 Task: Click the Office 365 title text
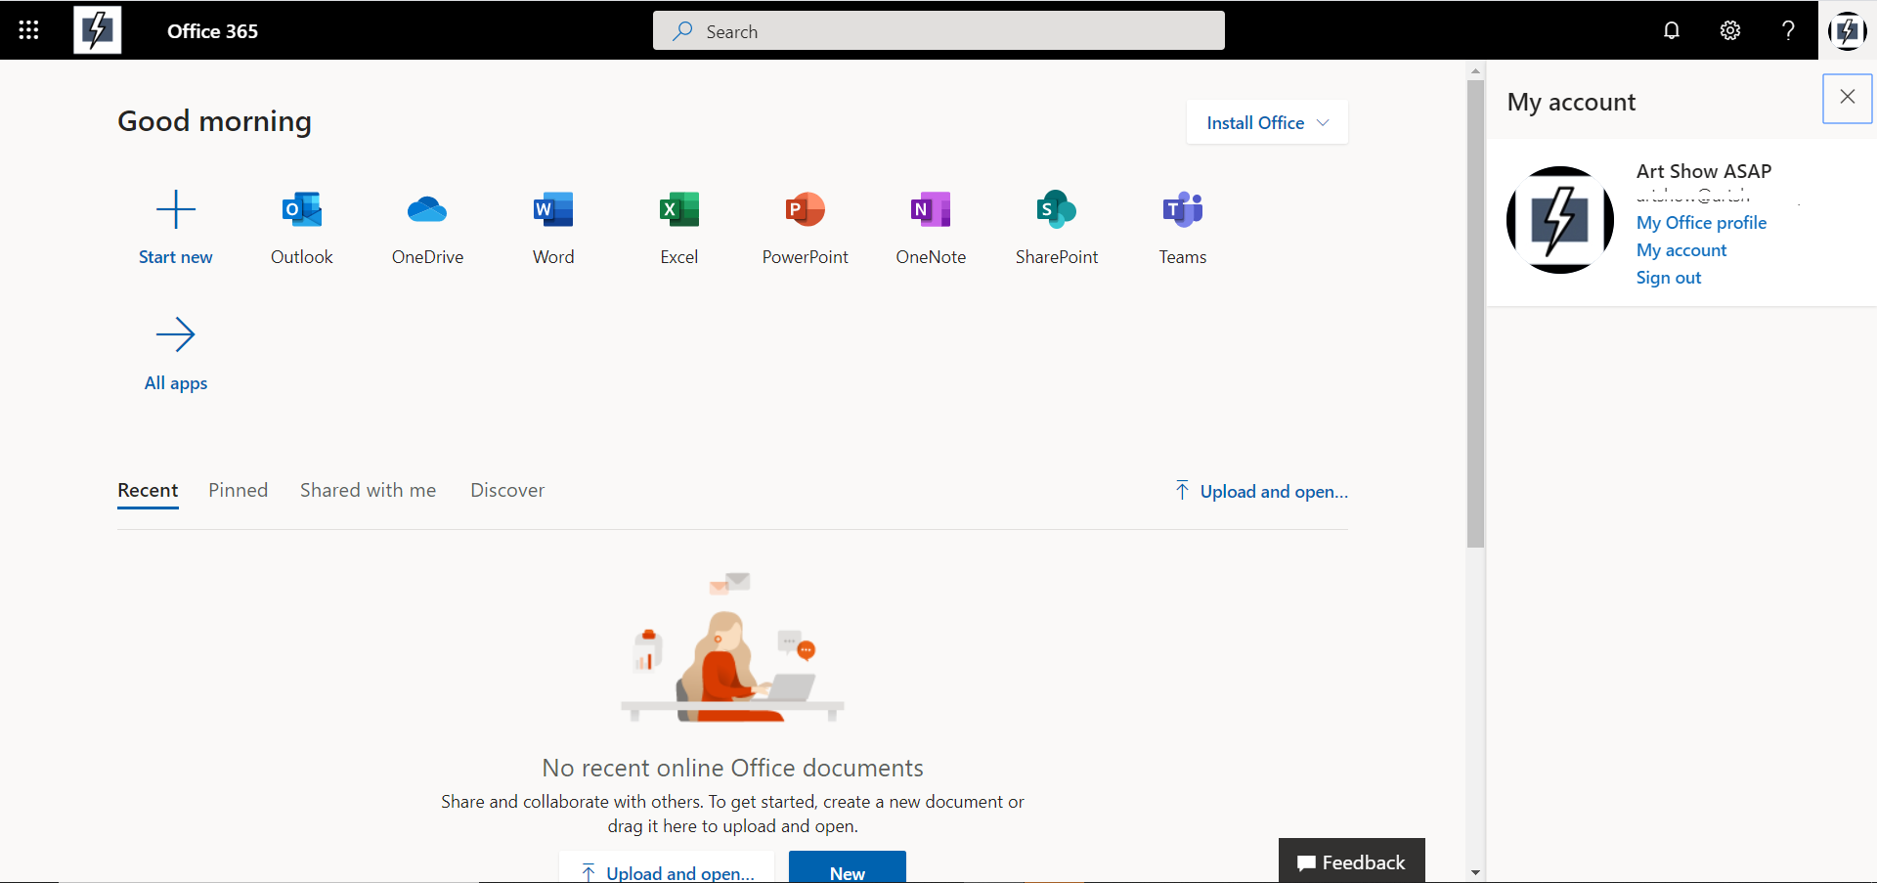tap(212, 30)
